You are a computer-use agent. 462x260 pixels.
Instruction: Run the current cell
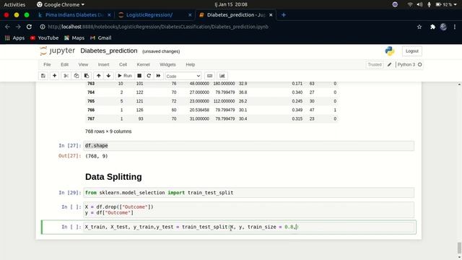[125, 76]
